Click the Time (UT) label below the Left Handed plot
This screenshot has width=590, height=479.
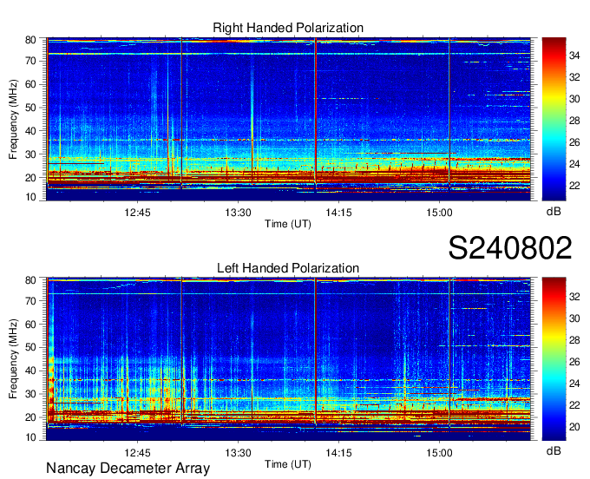pos(288,464)
